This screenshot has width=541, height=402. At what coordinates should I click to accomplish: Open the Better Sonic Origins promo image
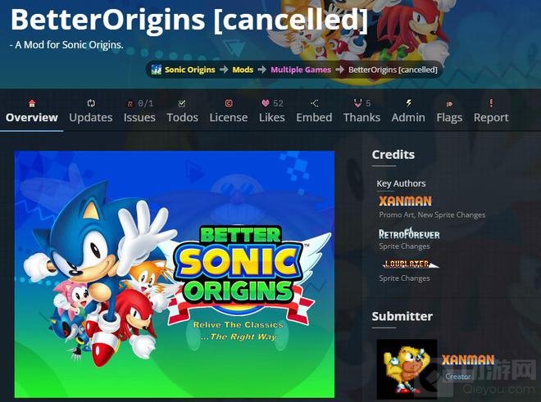pos(175,274)
